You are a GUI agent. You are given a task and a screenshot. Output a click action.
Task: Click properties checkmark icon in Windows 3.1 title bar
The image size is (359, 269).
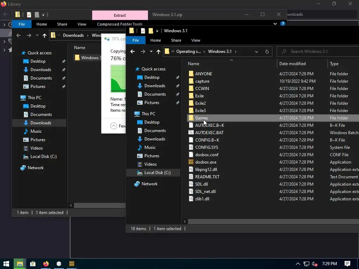tap(143, 31)
